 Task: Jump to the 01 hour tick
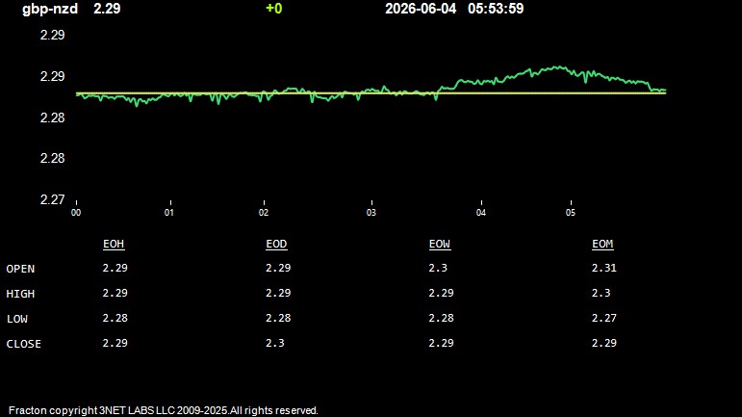[x=169, y=213]
